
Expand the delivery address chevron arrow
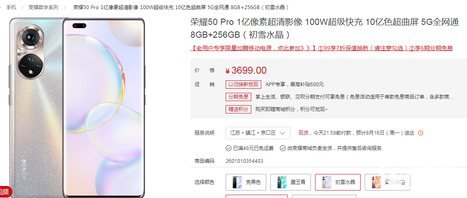283,133
